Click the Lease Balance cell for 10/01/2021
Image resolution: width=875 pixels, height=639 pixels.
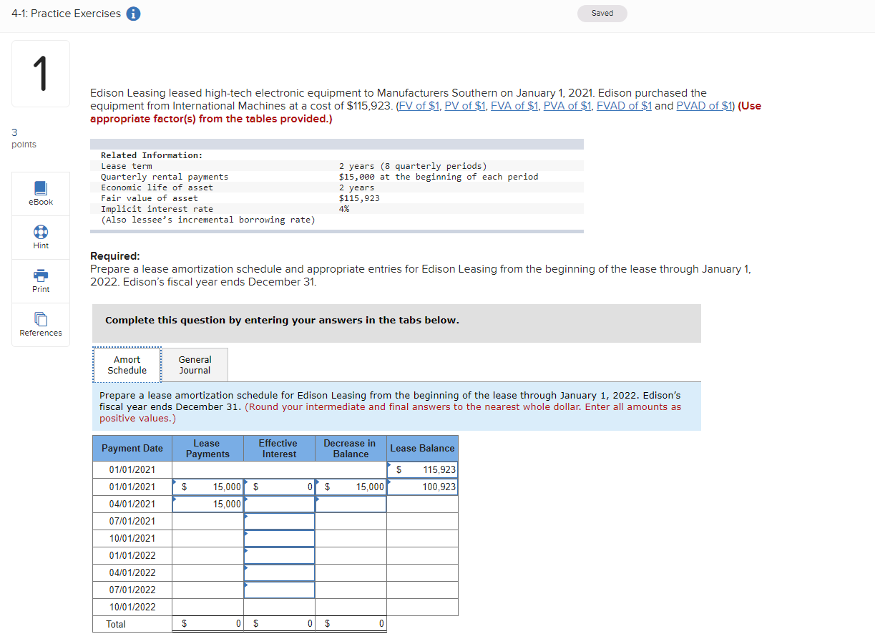[422, 538]
